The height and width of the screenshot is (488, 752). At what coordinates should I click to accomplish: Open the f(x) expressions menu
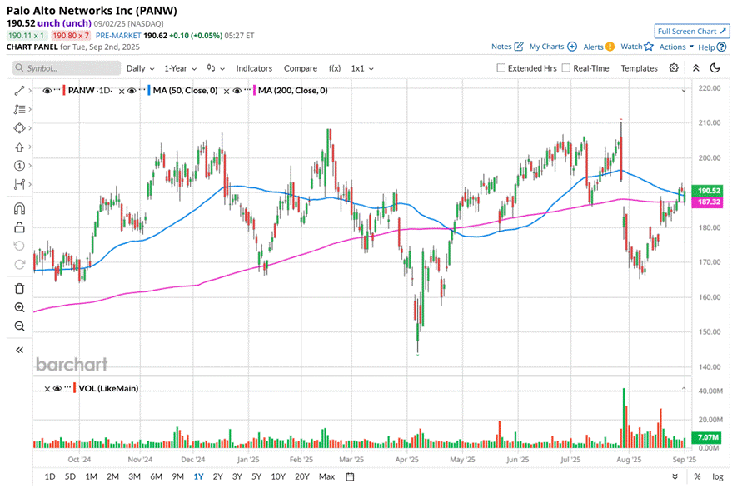click(335, 68)
